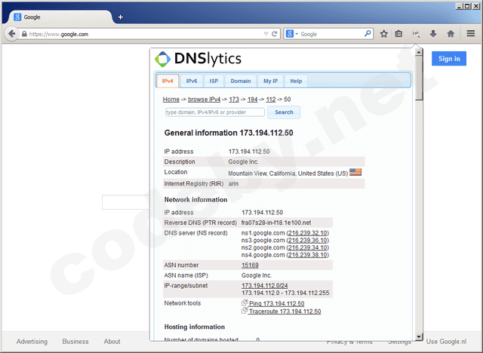
Task: Open the ISP tab
Action: [x=214, y=81]
